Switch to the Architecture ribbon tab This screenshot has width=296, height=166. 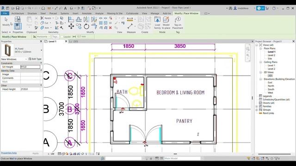(18, 13)
